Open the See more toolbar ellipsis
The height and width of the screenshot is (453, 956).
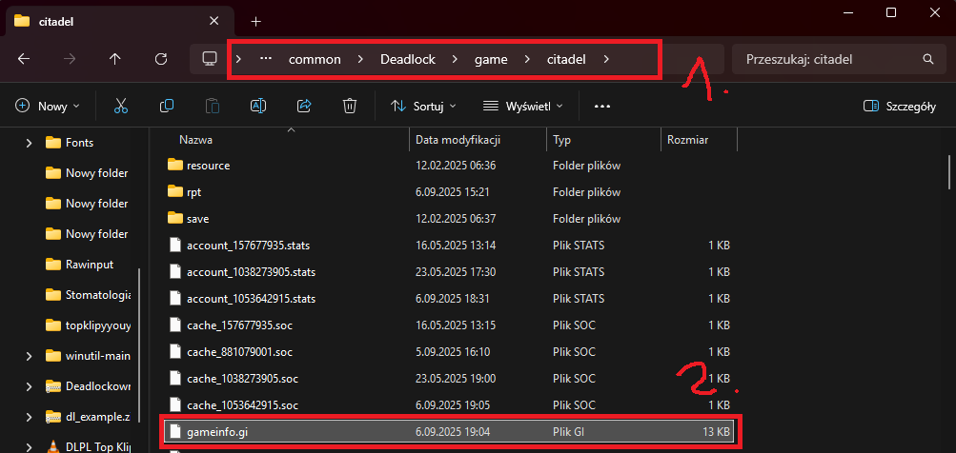click(x=602, y=106)
